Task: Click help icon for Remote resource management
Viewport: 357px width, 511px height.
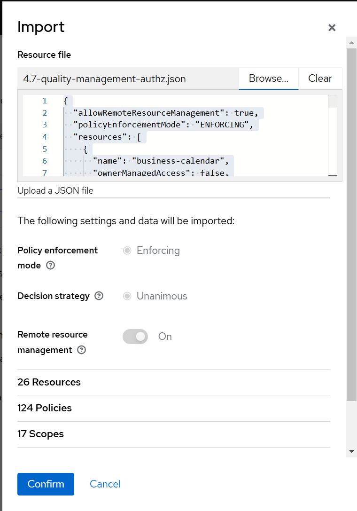Action: pos(81,350)
